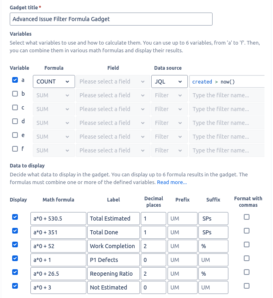Enable comma formatting for Reopening Ratio row
Viewport: 273px width, 298px height.
coord(247,272)
